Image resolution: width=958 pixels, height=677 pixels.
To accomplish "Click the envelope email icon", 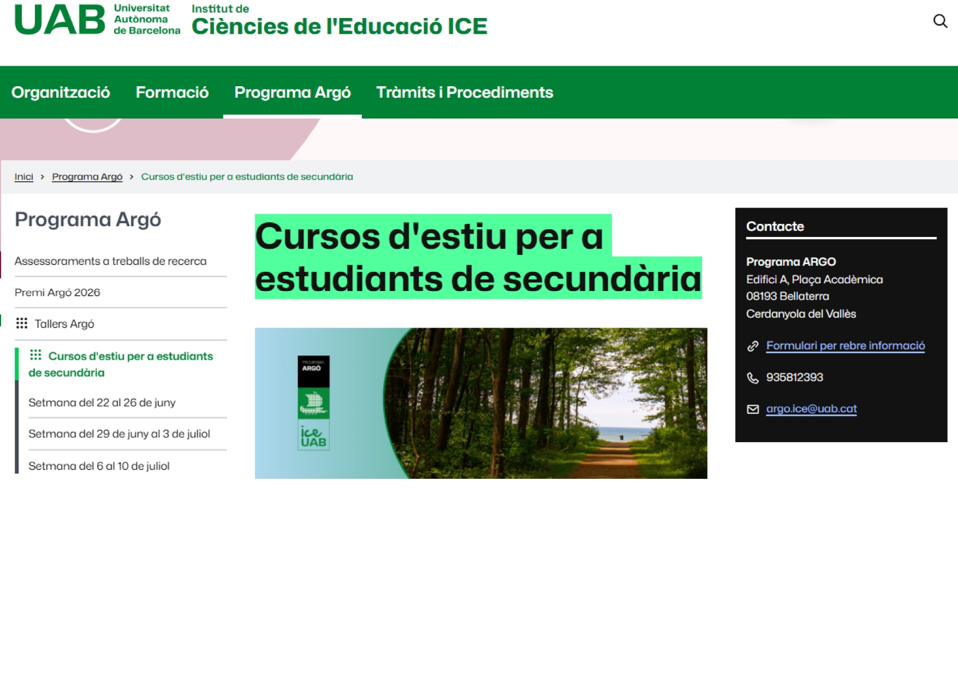I will (753, 409).
